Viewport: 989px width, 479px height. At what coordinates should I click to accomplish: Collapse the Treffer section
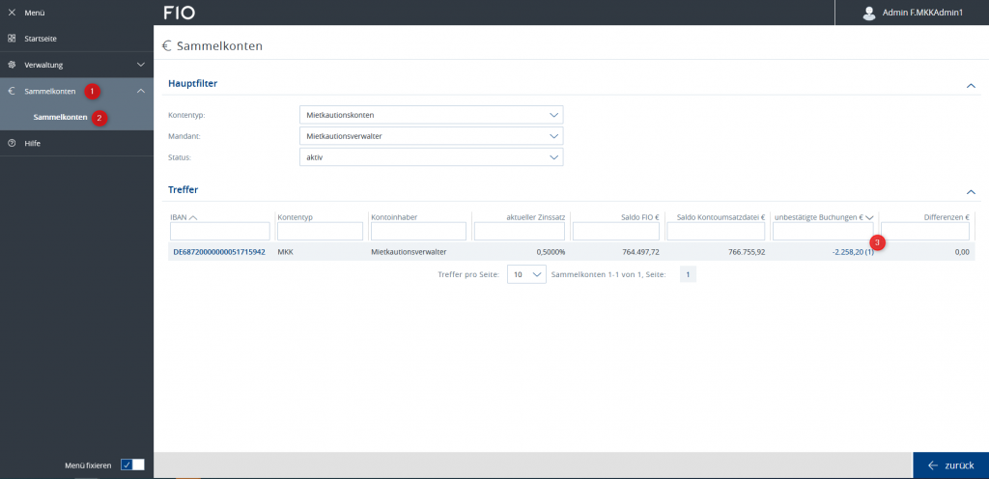point(971,191)
